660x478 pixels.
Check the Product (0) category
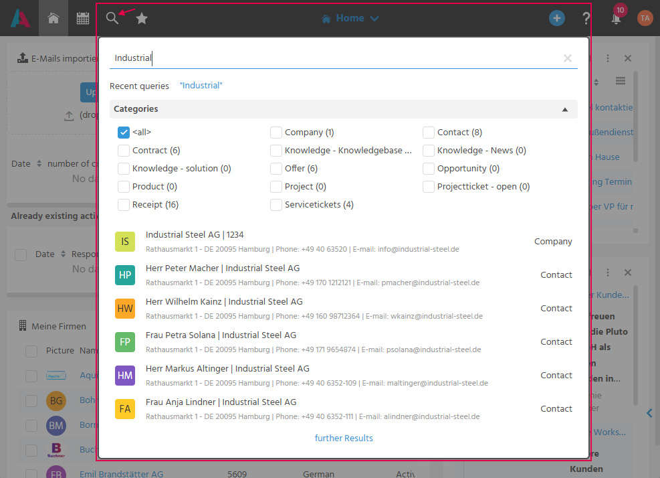click(x=124, y=187)
